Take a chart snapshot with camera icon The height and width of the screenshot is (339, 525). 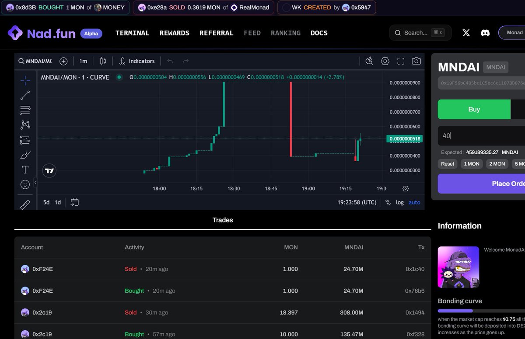pyautogui.click(x=416, y=61)
